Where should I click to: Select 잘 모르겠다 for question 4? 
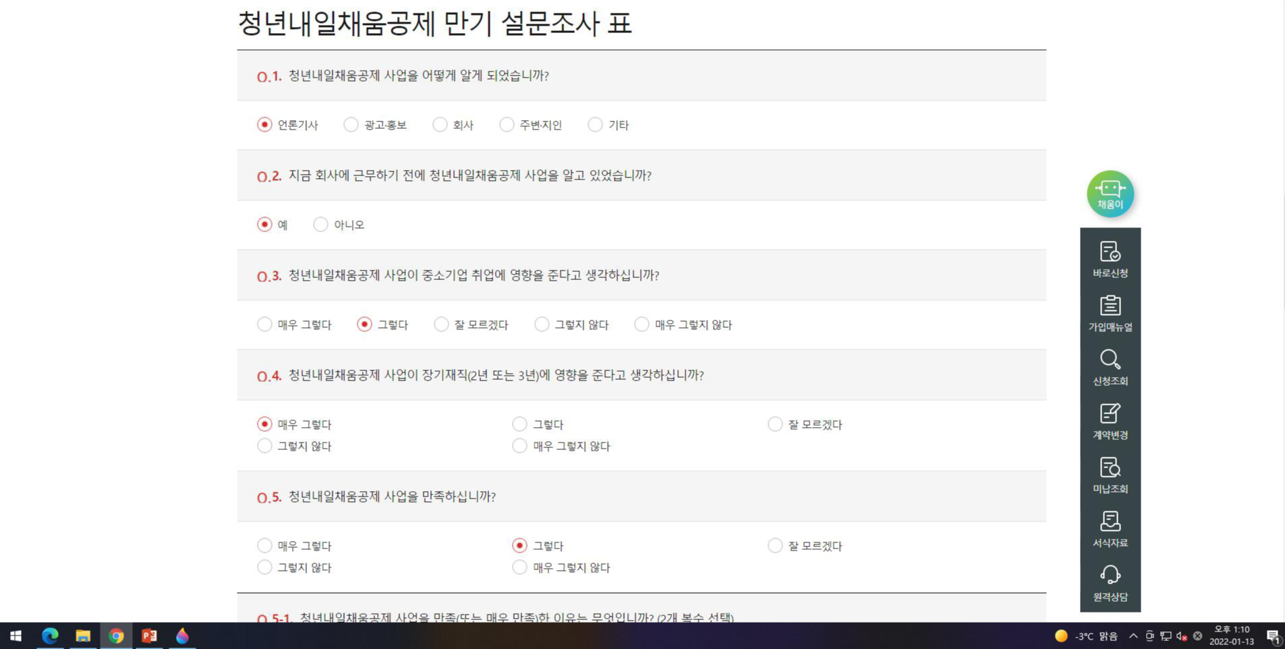coord(775,424)
